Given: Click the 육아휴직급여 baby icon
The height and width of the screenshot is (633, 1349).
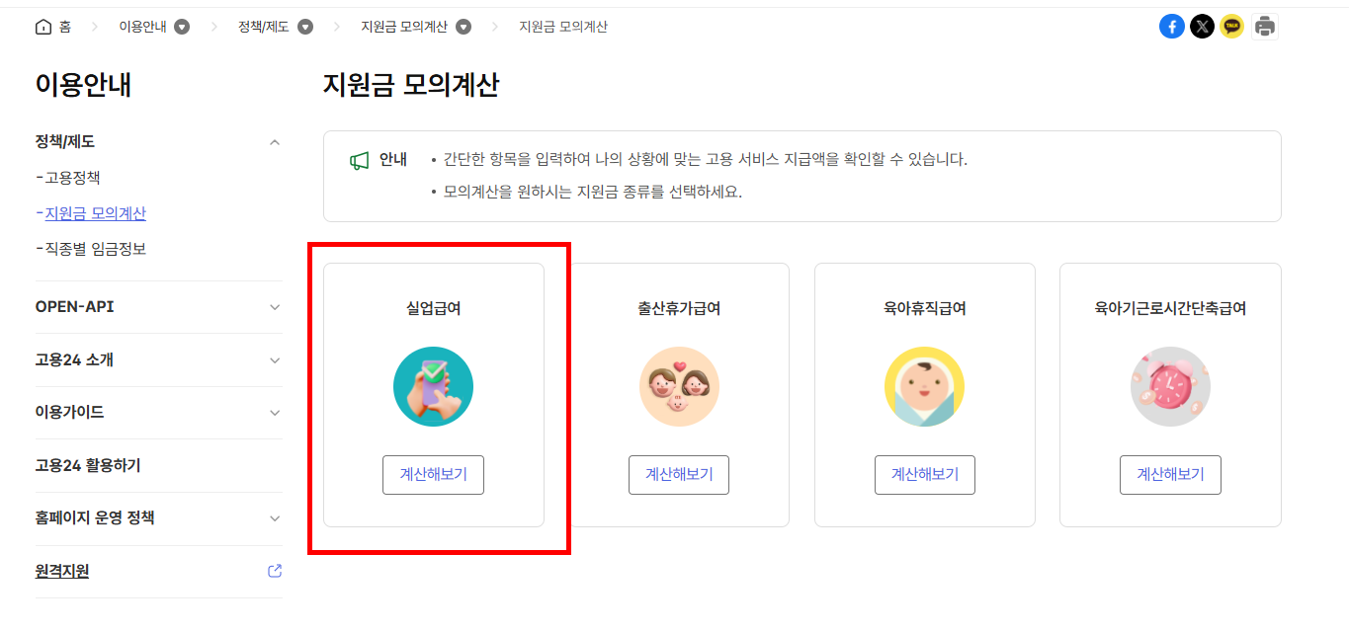Looking at the screenshot, I should coord(924,386).
